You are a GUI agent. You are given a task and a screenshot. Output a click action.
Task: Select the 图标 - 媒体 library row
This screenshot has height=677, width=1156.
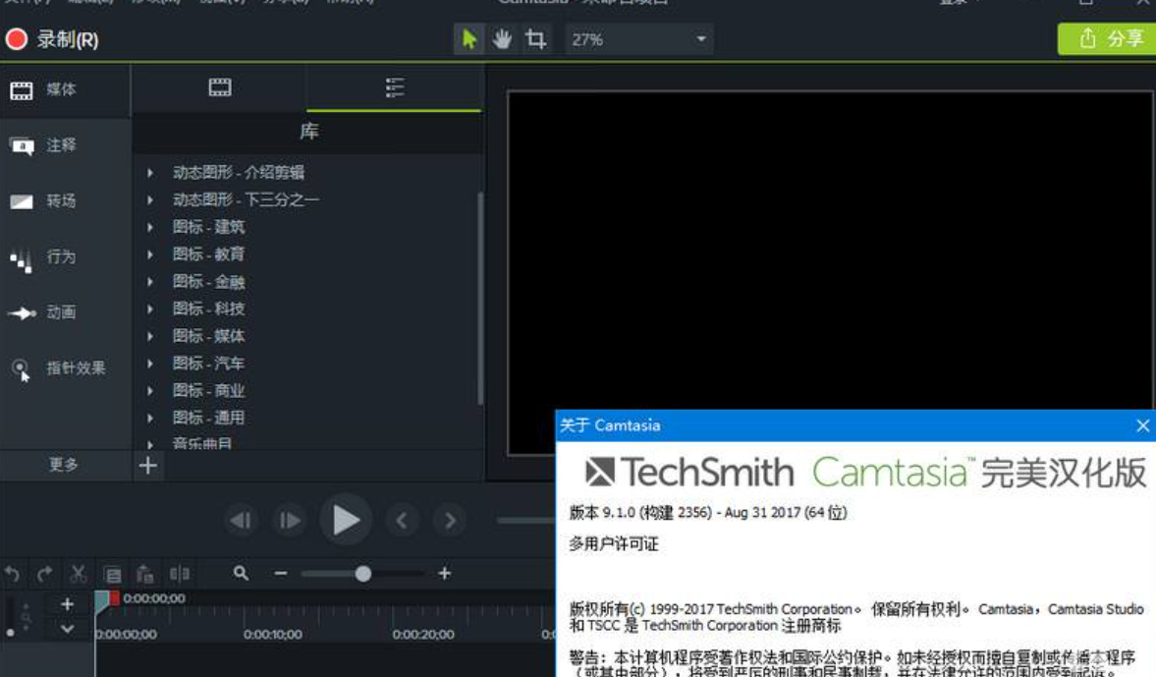pos(306,336)
